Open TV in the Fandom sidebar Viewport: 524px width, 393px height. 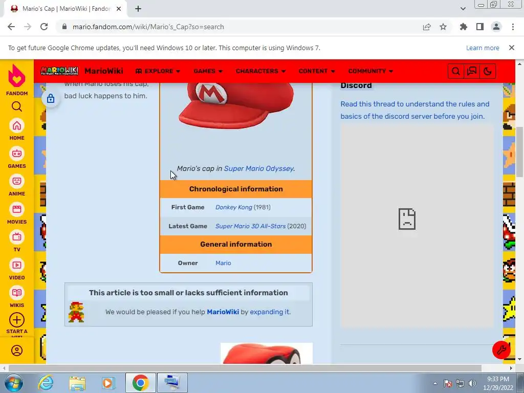[17, 241]
